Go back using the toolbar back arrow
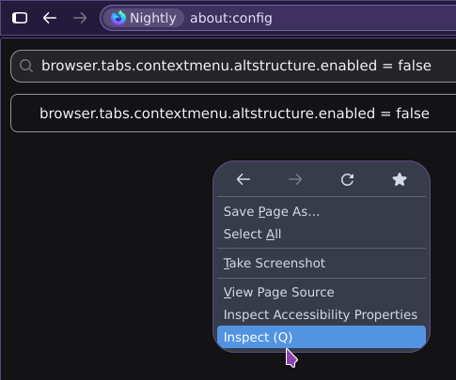This screenshot has width=456, height=380. pyautogui.click(x=50, y=18)
